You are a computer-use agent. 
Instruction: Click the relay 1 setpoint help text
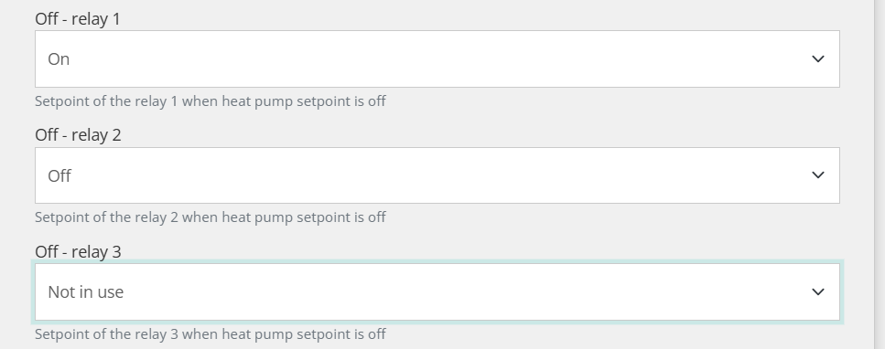(x=210, y=101)
